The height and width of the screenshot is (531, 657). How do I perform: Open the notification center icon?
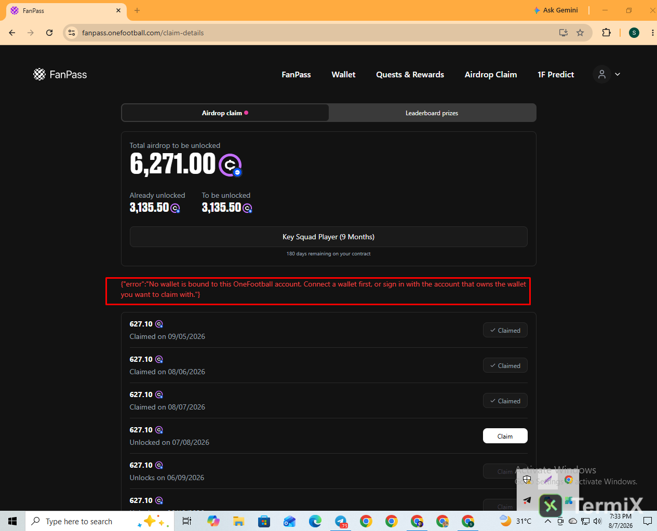(648, 521)
